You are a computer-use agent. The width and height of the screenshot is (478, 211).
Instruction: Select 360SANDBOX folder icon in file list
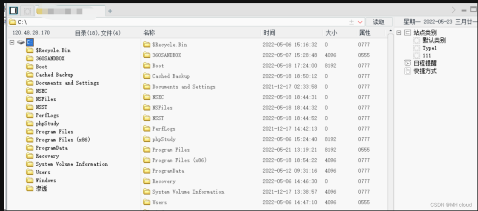click(147, 55)
